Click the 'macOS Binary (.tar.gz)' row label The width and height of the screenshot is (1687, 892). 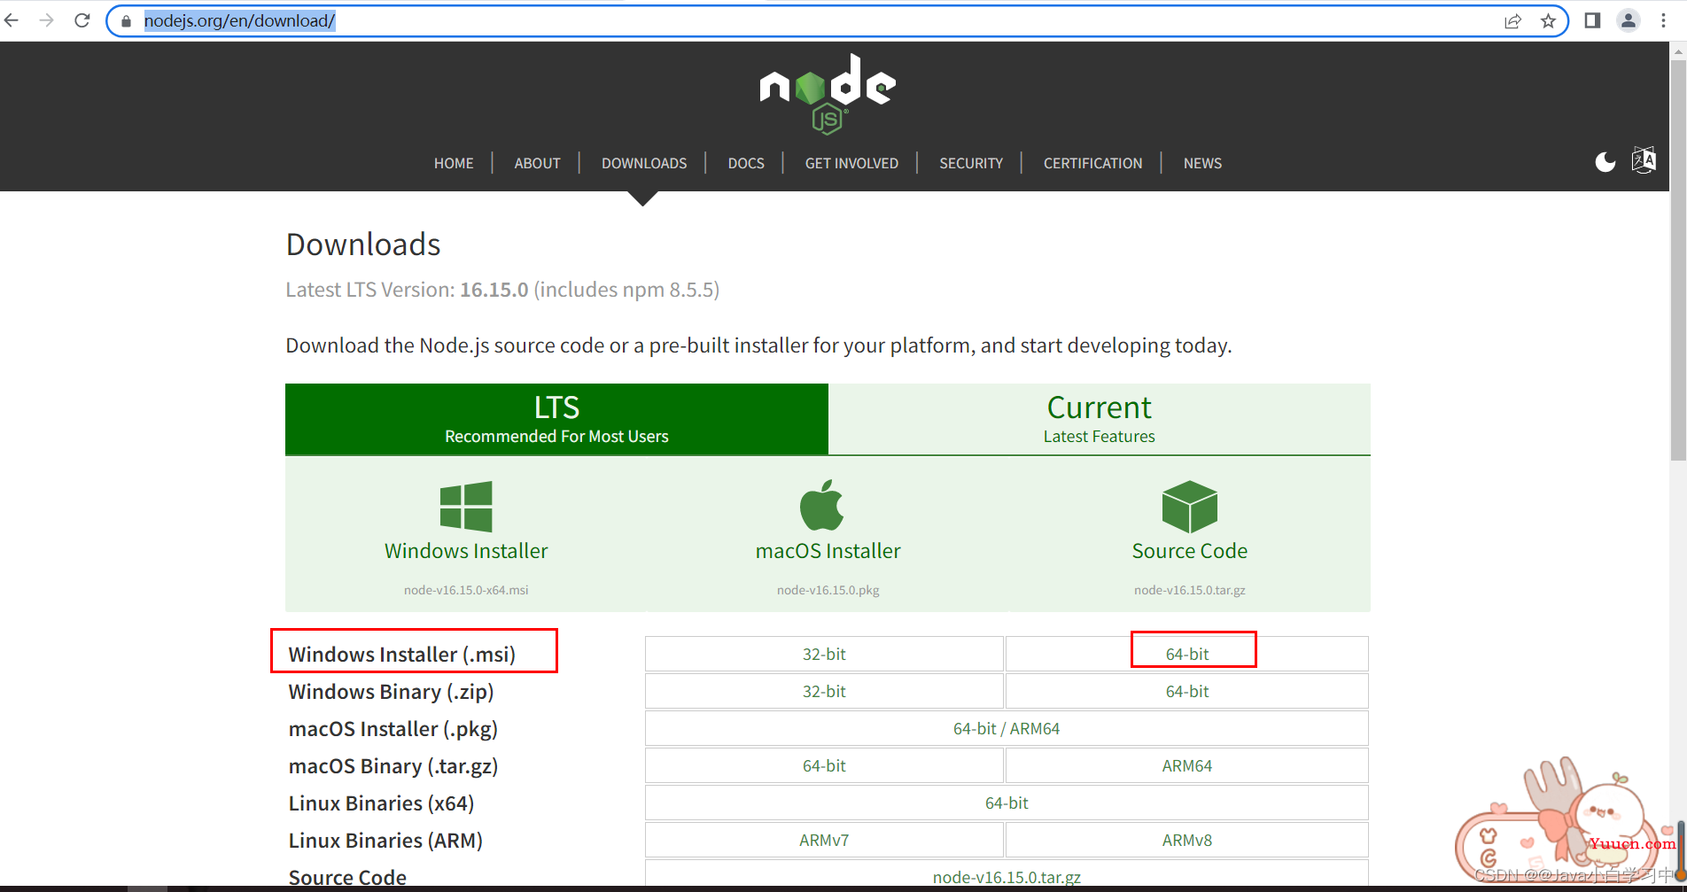click(x=393, y=765)
